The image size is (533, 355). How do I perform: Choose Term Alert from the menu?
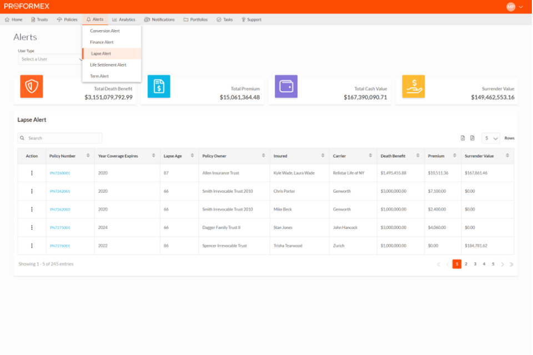tap(112, 76)
